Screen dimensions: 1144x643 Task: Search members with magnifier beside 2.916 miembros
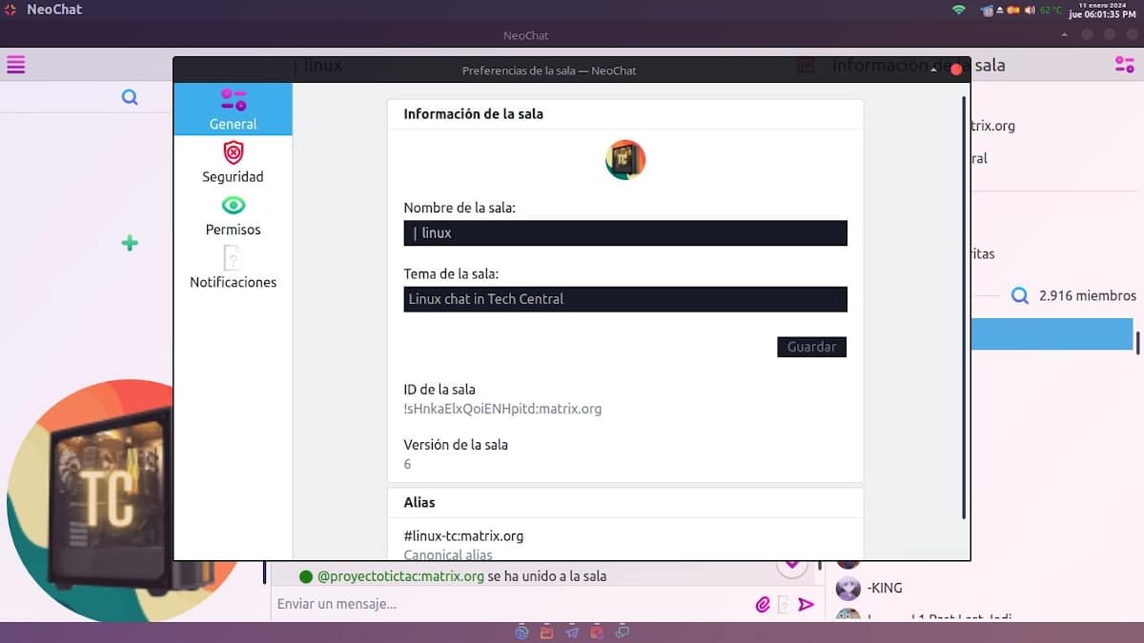(x=1020, y=296)
